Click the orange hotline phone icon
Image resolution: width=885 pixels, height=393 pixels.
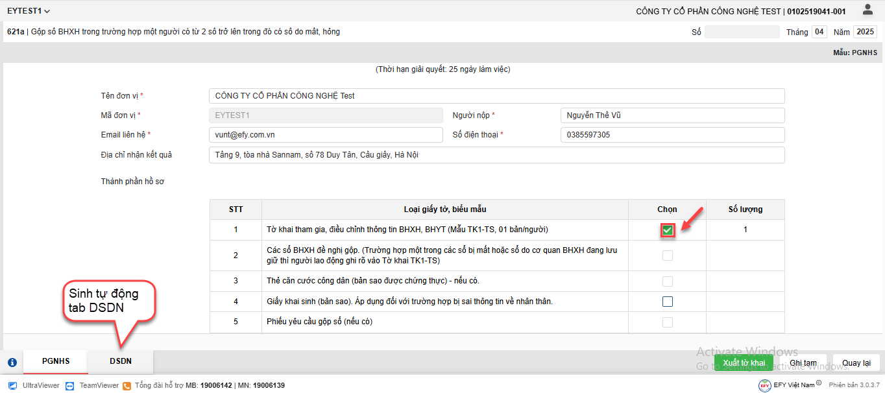click(127, 385)
